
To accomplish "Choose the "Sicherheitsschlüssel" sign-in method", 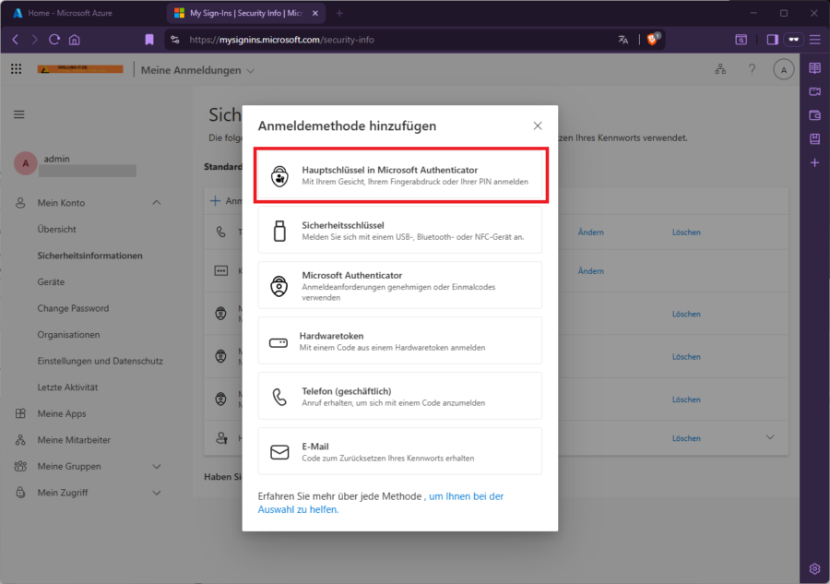I will tap(400, 230).
